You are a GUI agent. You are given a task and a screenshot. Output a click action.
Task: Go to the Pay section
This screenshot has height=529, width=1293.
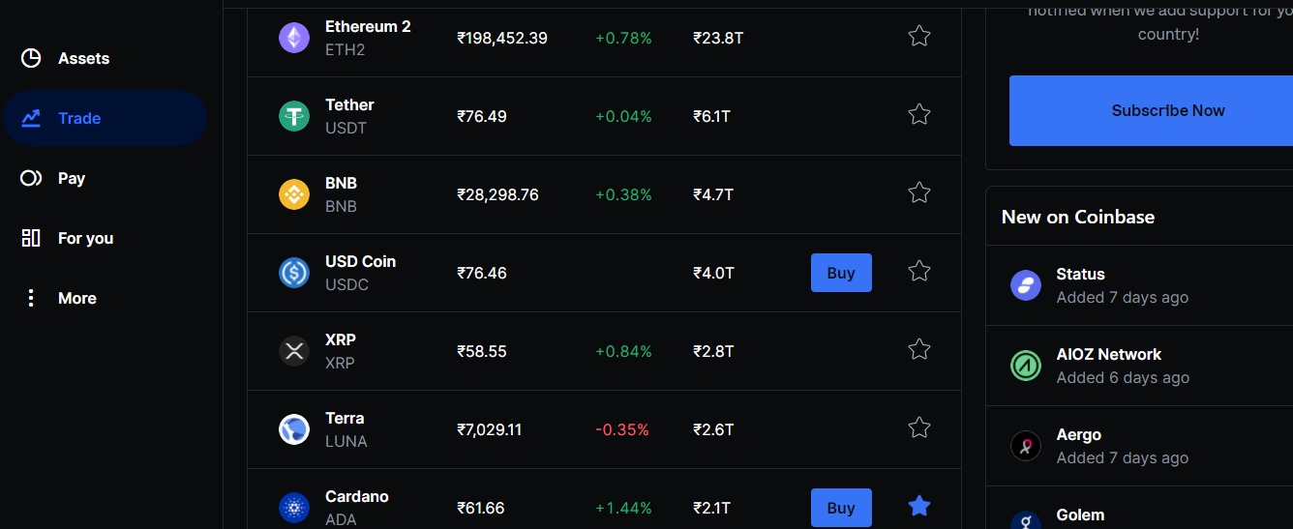point(70,178)
